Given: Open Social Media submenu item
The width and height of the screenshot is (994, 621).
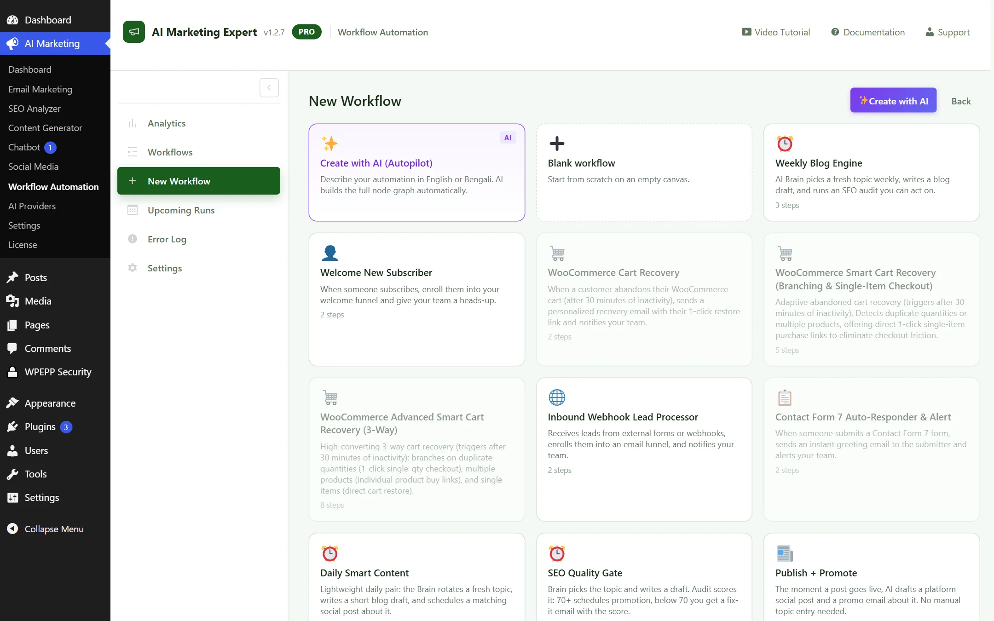Looking at the screenshot, I should click(x=33, y=167).
